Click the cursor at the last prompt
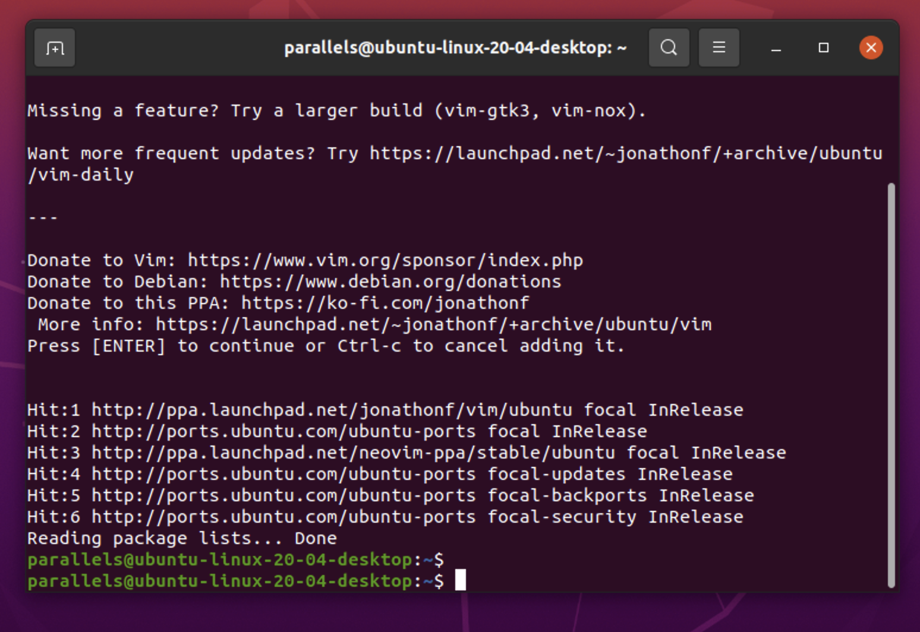 pyautogui.click(x=460, y=580)
